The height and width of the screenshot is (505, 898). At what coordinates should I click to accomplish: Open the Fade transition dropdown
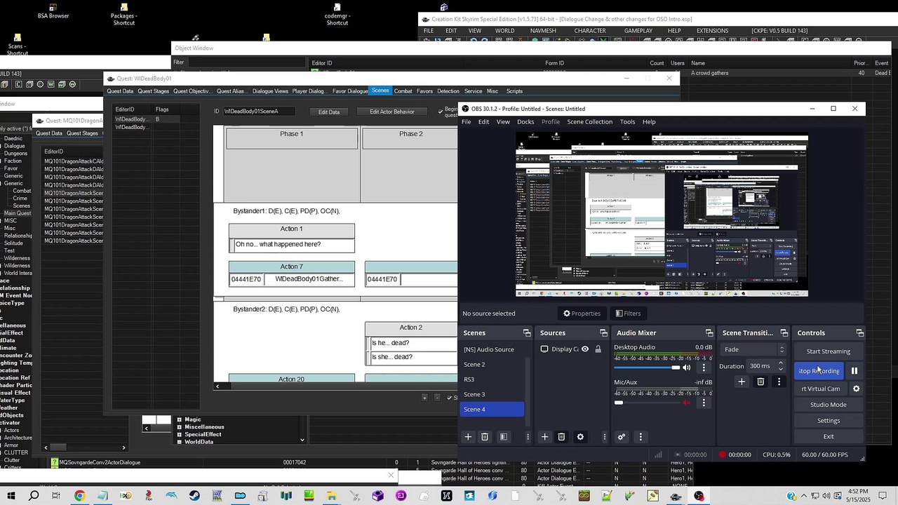[x=754, y=349]
